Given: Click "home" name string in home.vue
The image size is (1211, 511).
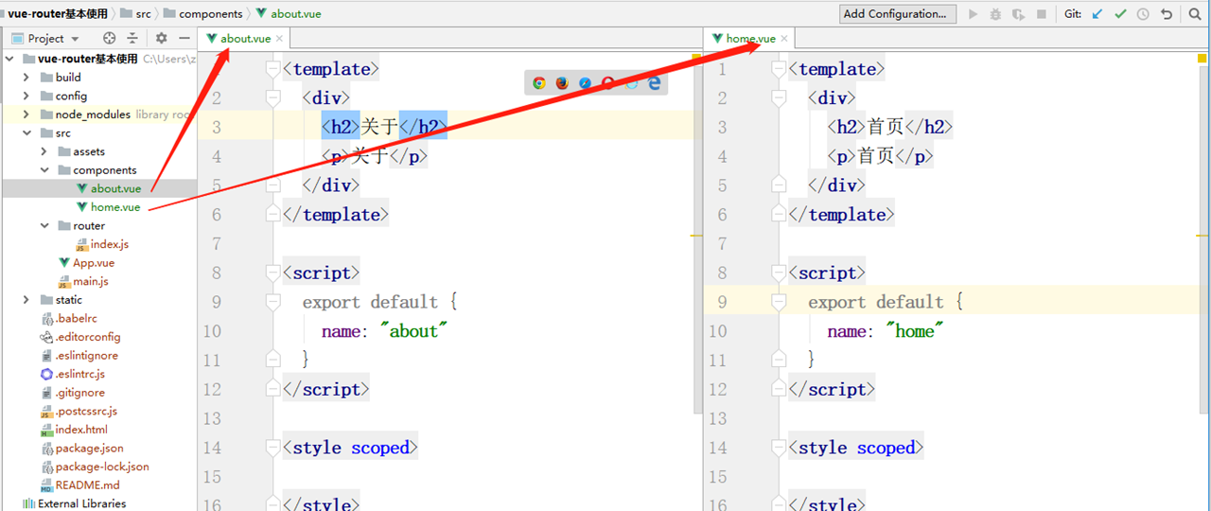Looking at the screenshot, I should [x=914, y=331].
